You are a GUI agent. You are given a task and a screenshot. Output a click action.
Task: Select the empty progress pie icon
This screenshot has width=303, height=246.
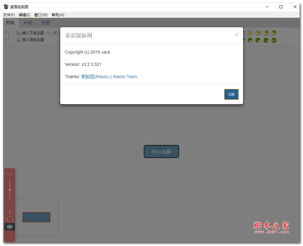point(250,33)
